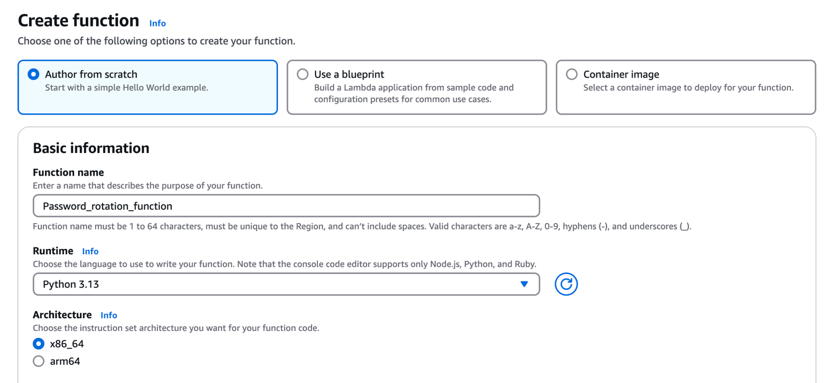Image resolution: width=828 pixels, height=383 pixels.
Task: Click the Container image card description
Action: click(x=688, y=87)
